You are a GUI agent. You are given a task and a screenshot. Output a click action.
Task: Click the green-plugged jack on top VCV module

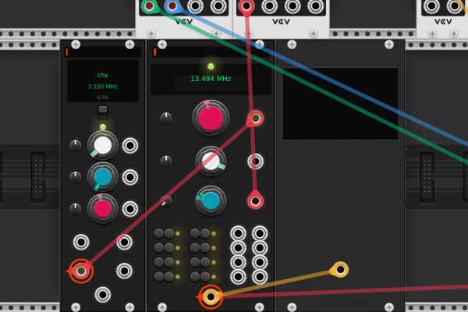149,5
